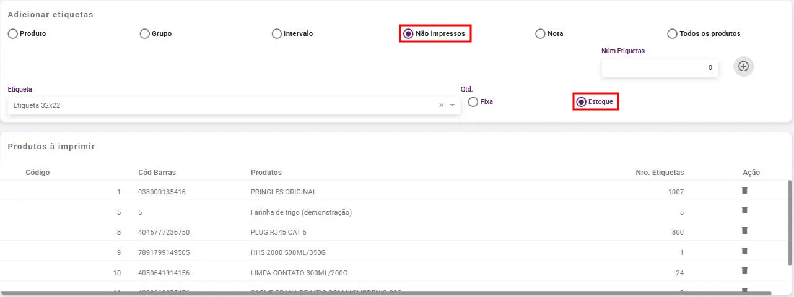Click the Etiqueta 32x22 combo box

(234, 105)
